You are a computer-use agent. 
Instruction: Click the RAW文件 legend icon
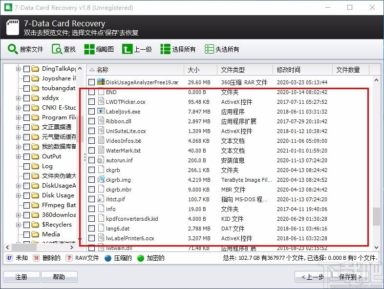click(x=69, y=258)
